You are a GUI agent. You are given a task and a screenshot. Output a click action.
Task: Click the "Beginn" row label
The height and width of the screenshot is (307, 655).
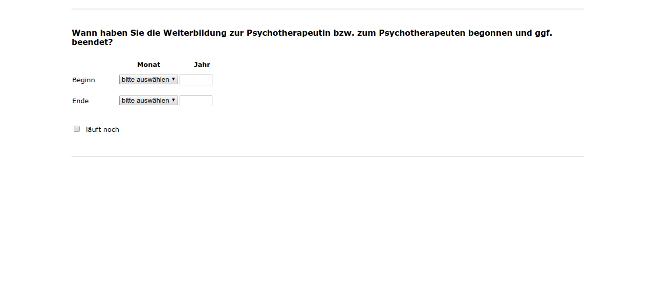pyautogui.click(x=83, y=80)
